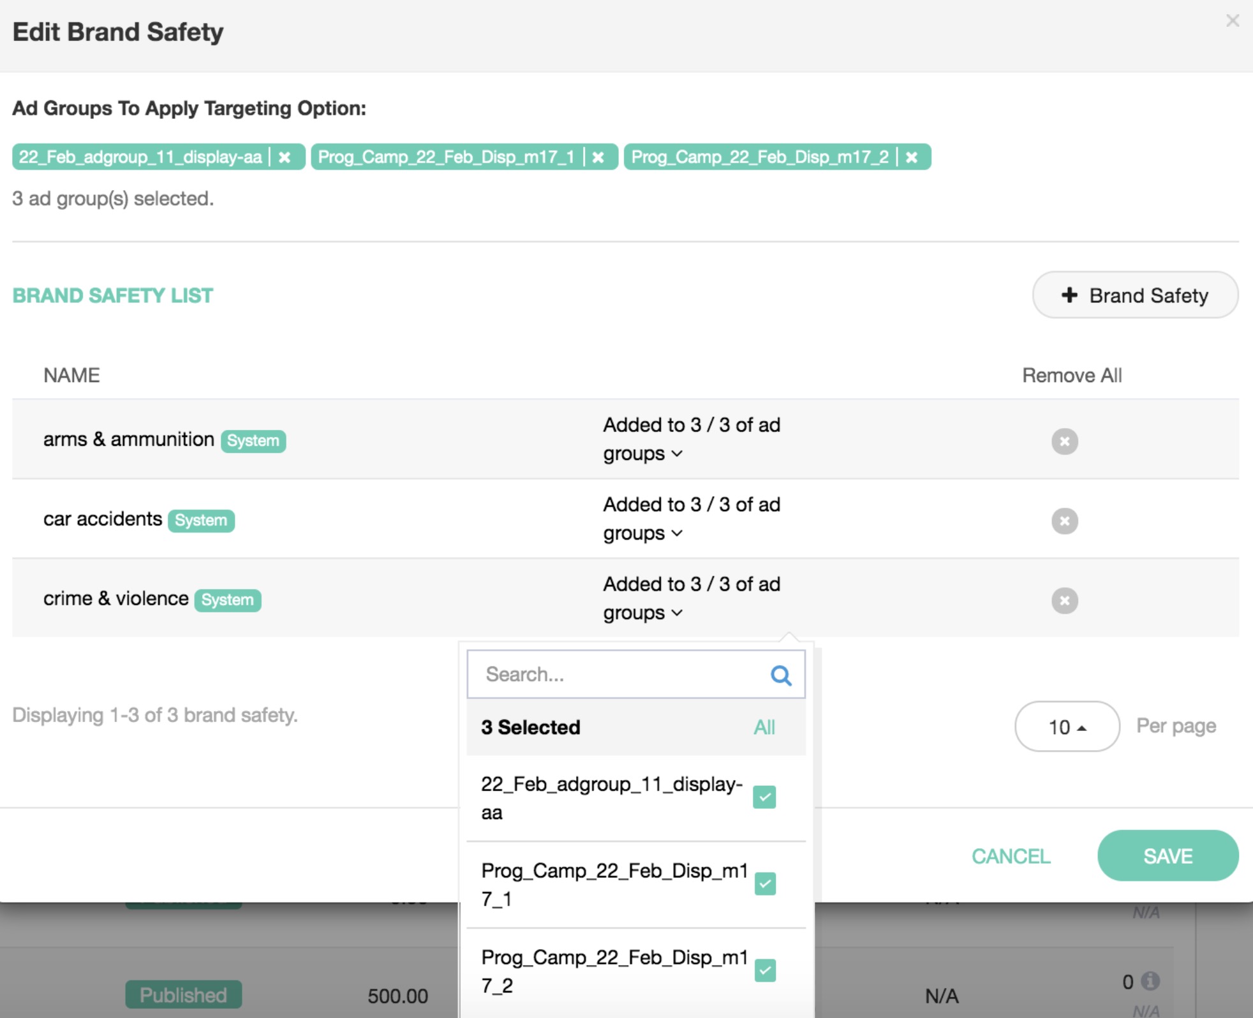The width and height of the screenshot is (1253, 1018).
Task: Click the Save button
Action: click(x=1168, y=856)
